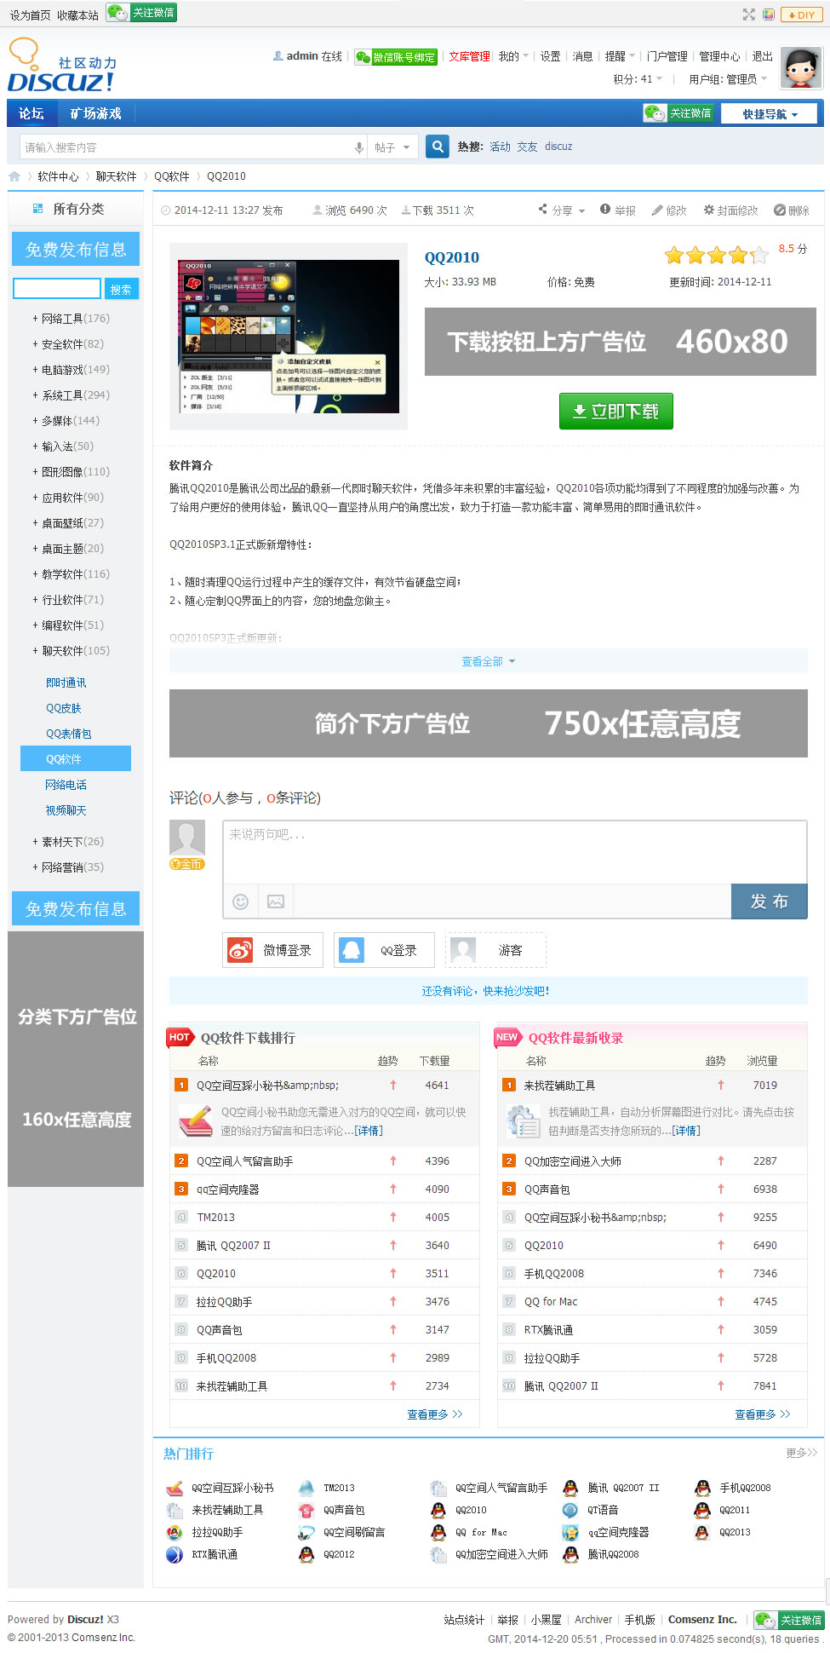Click the QT语音 icon in hot ranking
This screenshot has height=1653, width=830.
pyautogui.click(x=570, y=1510)
